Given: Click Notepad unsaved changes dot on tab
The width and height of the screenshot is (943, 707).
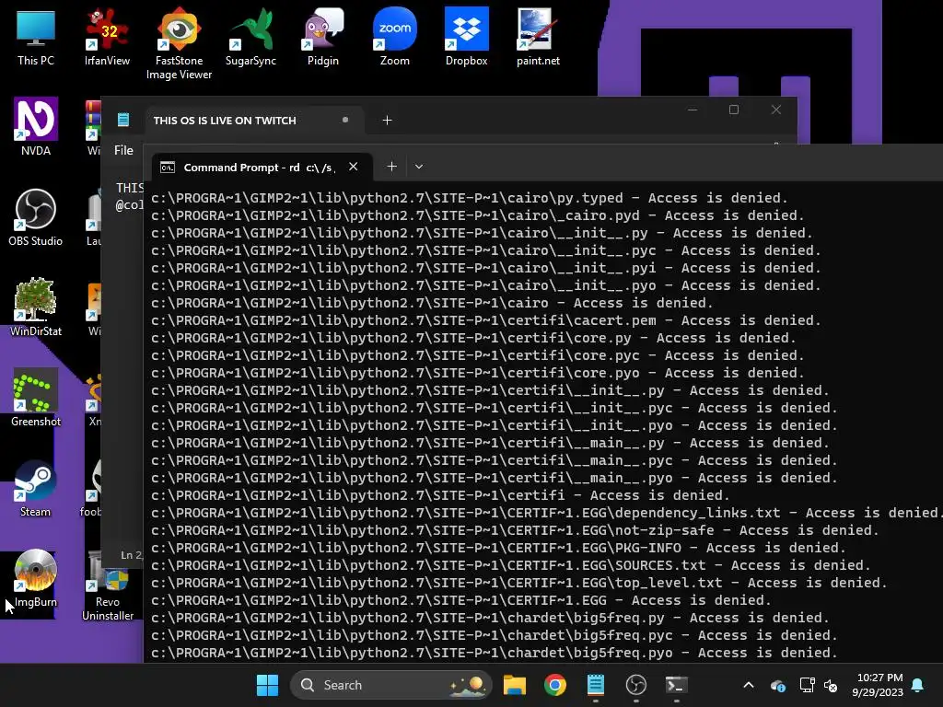Looking at the screenshot, I should pyautogui.click(x=345, y=120).
